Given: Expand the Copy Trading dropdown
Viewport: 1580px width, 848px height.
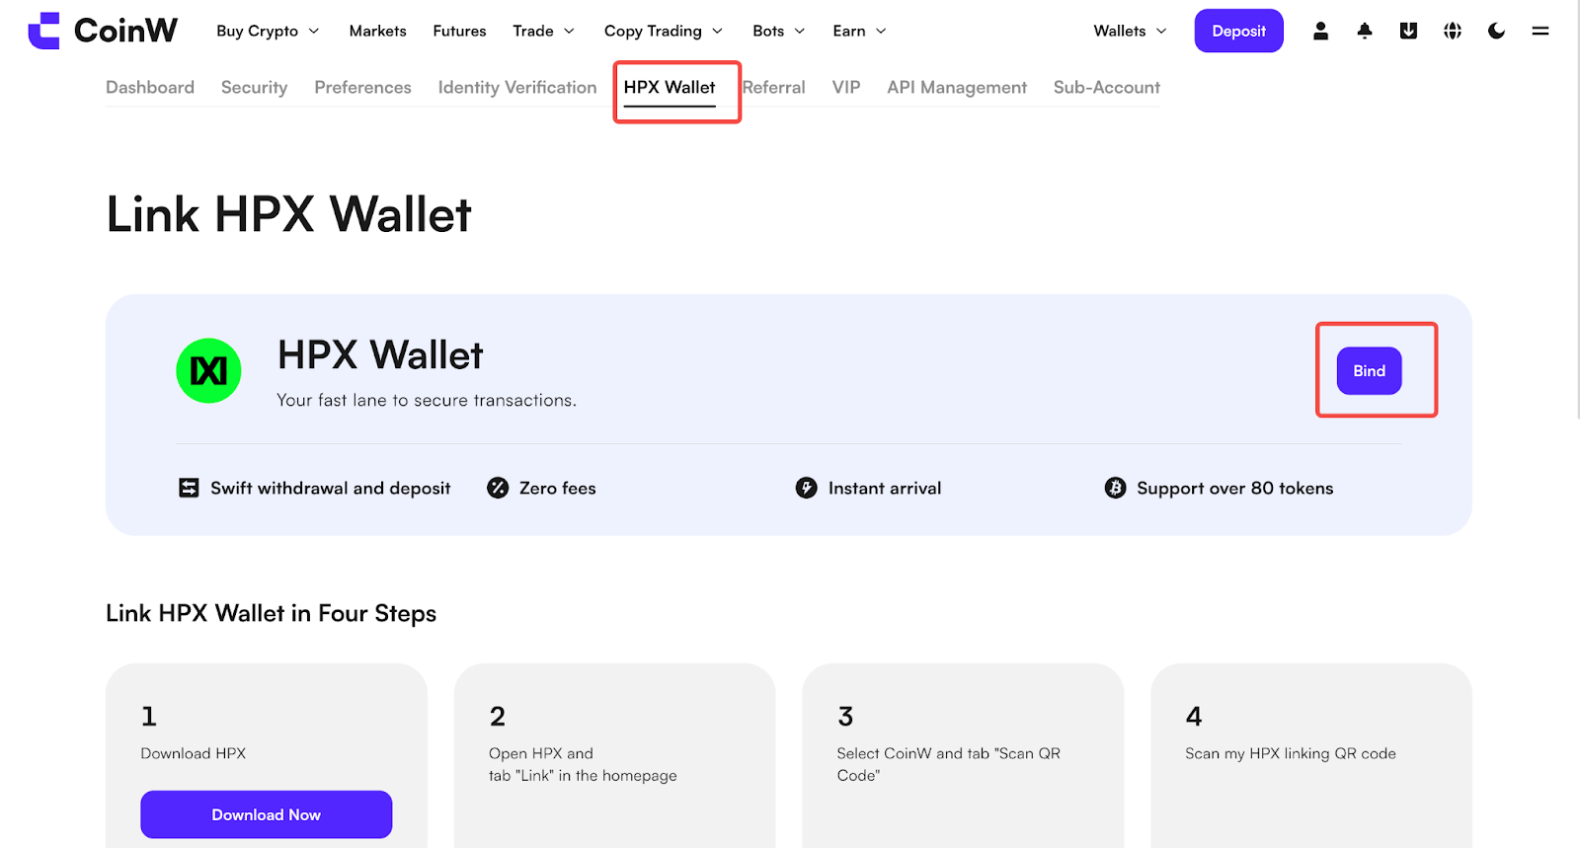Looking at the screenshot, I should [x=664, y=31].
